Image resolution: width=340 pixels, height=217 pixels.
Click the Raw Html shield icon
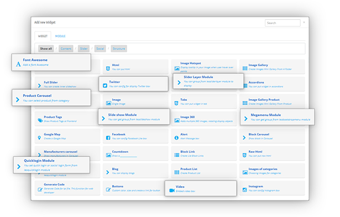tap(244, 155)
